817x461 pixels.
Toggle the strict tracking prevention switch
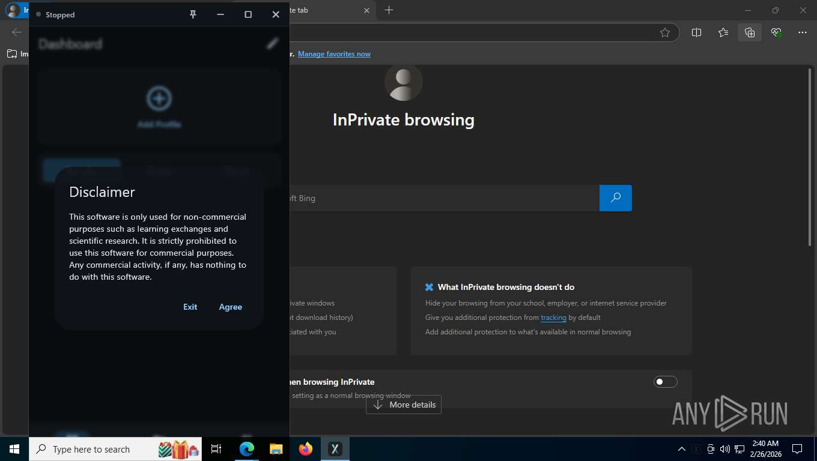pos(665,382)
